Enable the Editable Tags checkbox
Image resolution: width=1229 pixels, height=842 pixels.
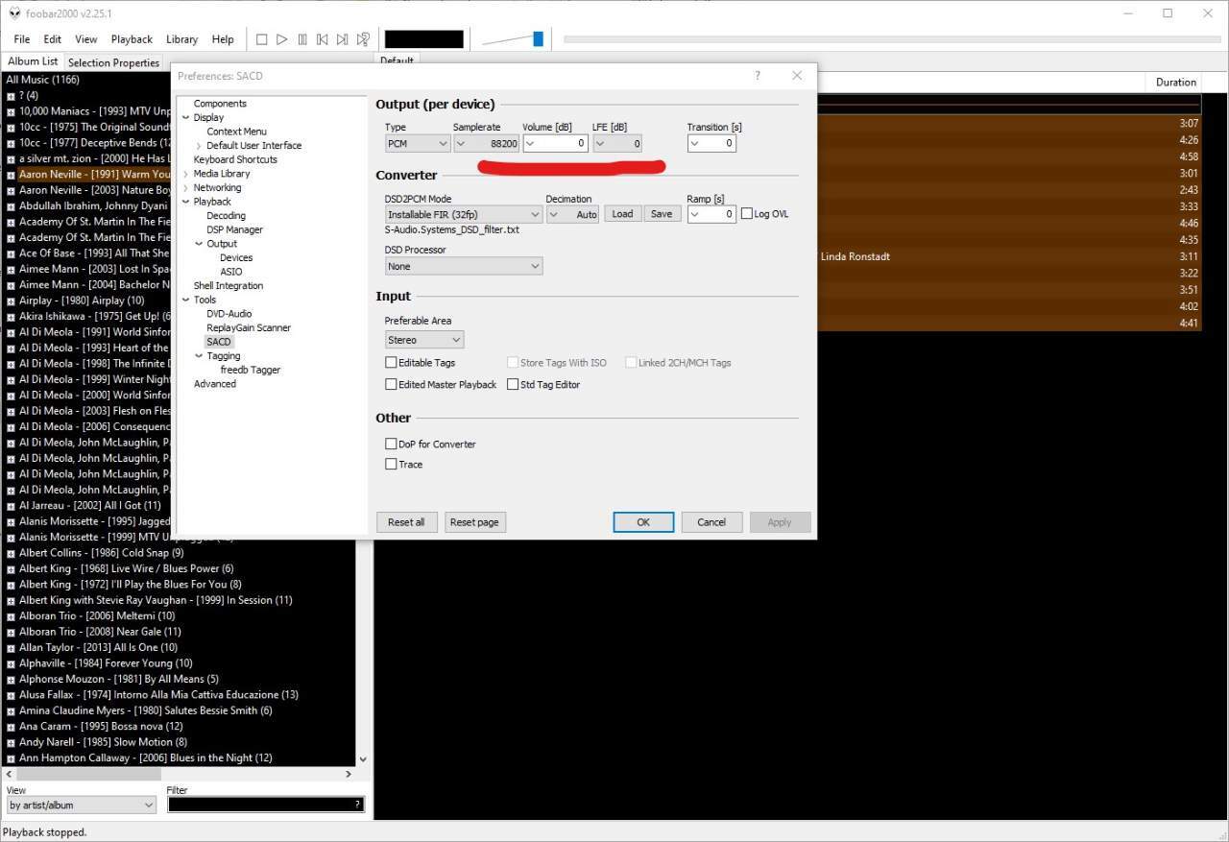point(392,363)
